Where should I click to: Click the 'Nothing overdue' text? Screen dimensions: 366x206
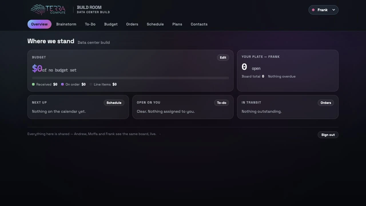pyautogui.click(x=282, y=76)
